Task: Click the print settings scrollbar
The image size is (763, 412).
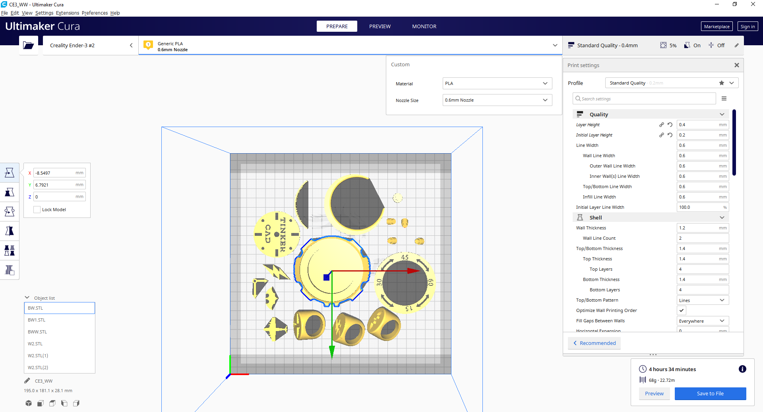Action: pos(734,142)
